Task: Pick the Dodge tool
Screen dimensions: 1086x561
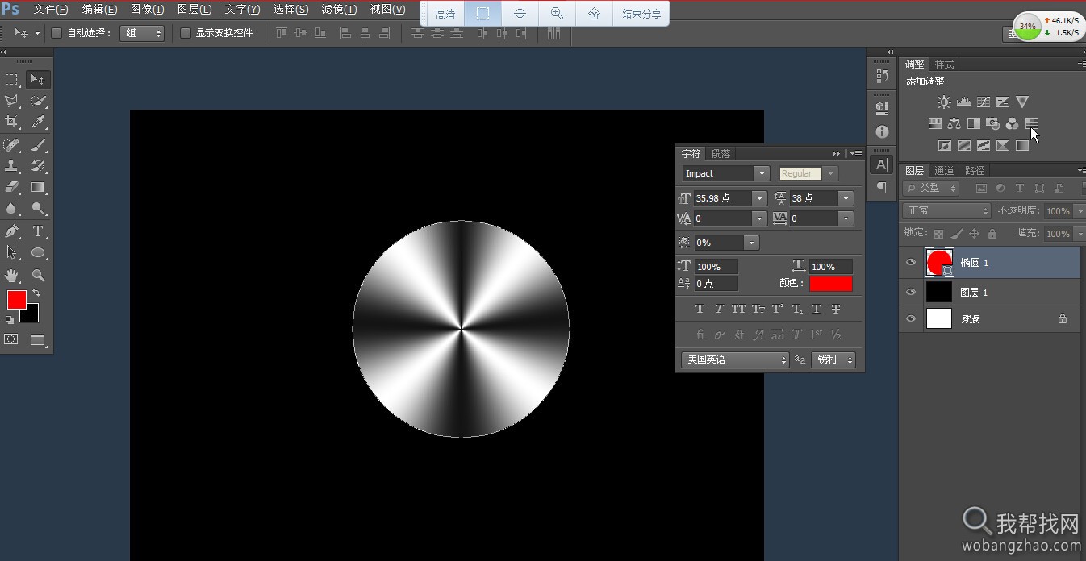Action: (37, 208)
